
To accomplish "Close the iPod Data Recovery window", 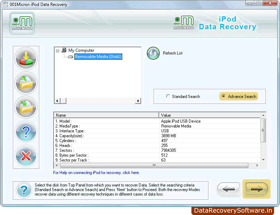I will 270,3.
